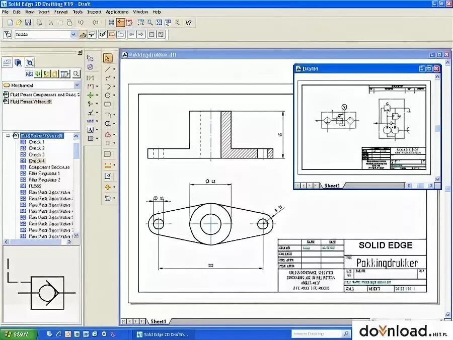The width and height of the screenshot is (453, 340).
Task: Select the Fillet corner tool
Action: pyautogui.click(x=108, y=115)
